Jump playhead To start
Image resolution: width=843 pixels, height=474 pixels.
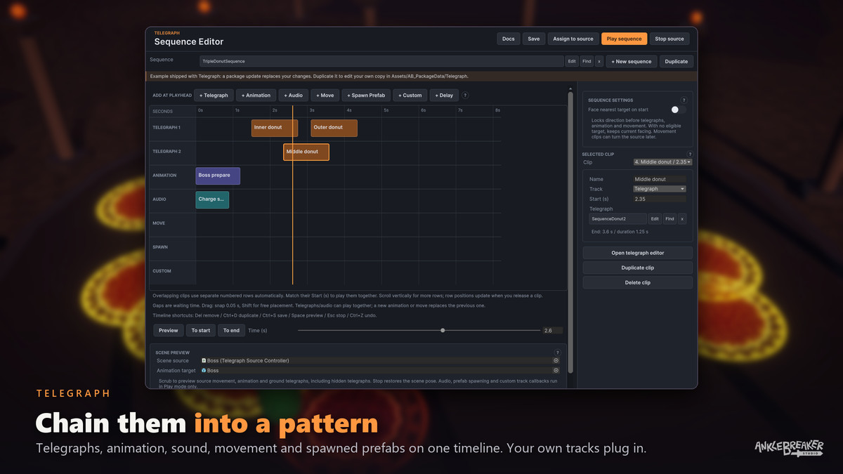point(201,330)
